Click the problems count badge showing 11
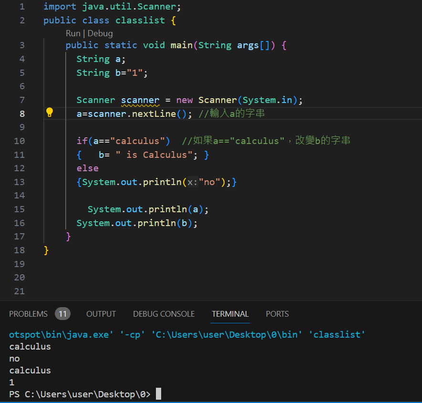This screenshot has width=422, height=403. coord(62,314)
